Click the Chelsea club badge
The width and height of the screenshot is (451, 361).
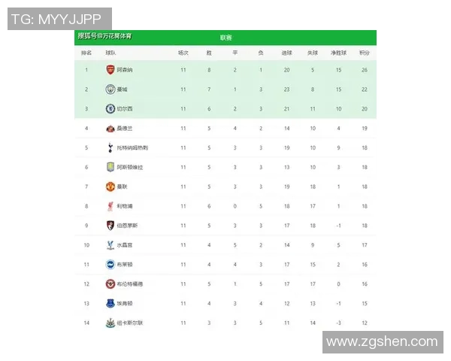click(x=110, y=109)
